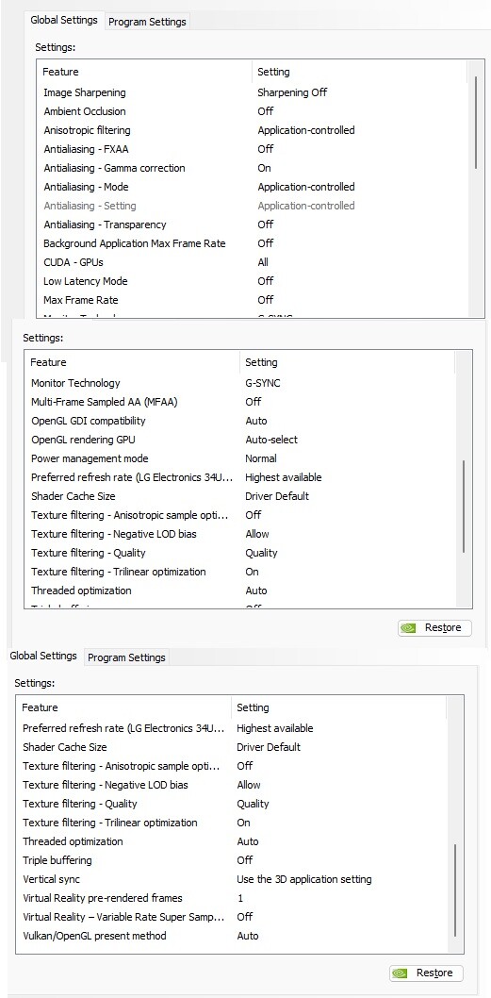Screen dimensions: 491x998
Task: Toggle Antialiasing - Gamma correction 'On' value
Action: (264, 168)
